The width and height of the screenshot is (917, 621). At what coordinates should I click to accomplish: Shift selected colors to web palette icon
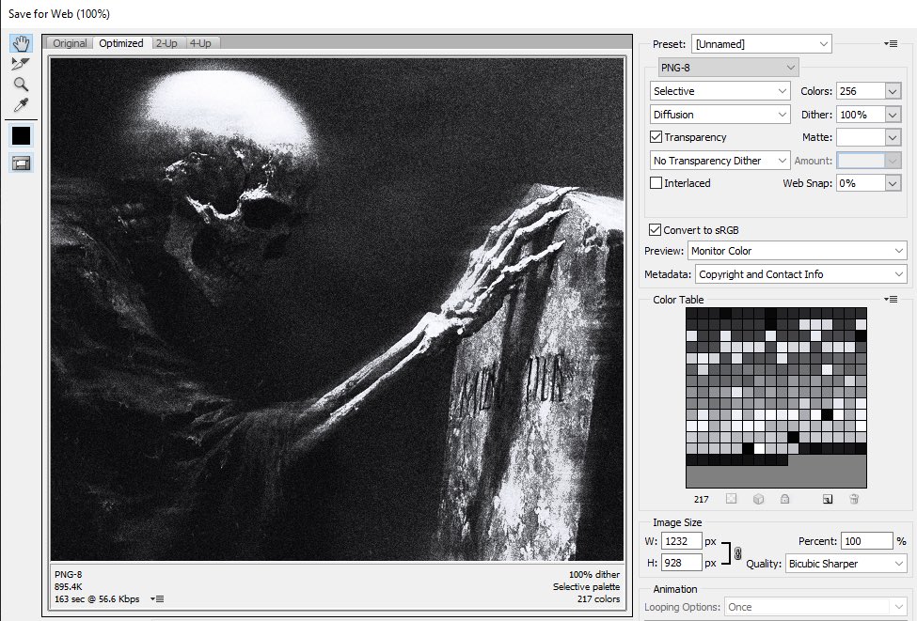click(758, 499)
